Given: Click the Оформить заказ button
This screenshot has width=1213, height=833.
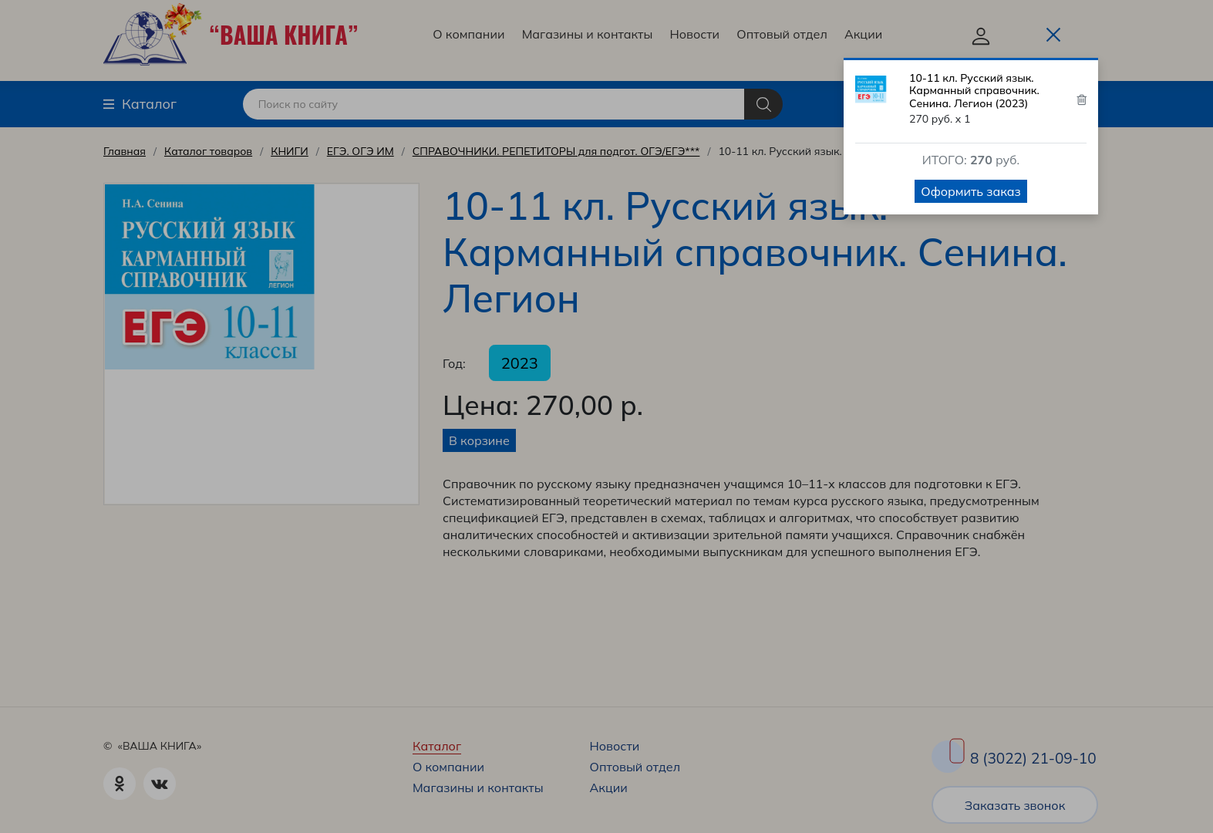Looking at the screenshot, I should [x=970, y=191].
